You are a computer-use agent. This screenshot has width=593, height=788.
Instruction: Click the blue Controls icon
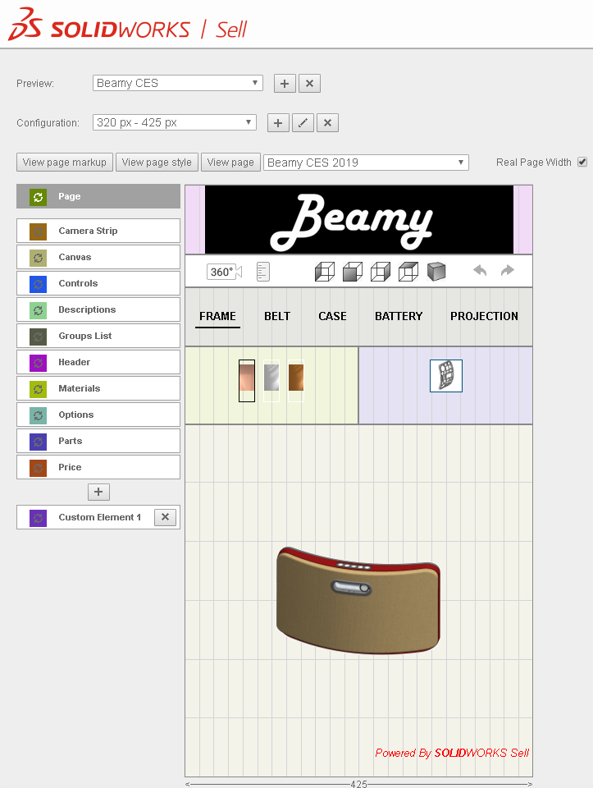pos(39,284)
